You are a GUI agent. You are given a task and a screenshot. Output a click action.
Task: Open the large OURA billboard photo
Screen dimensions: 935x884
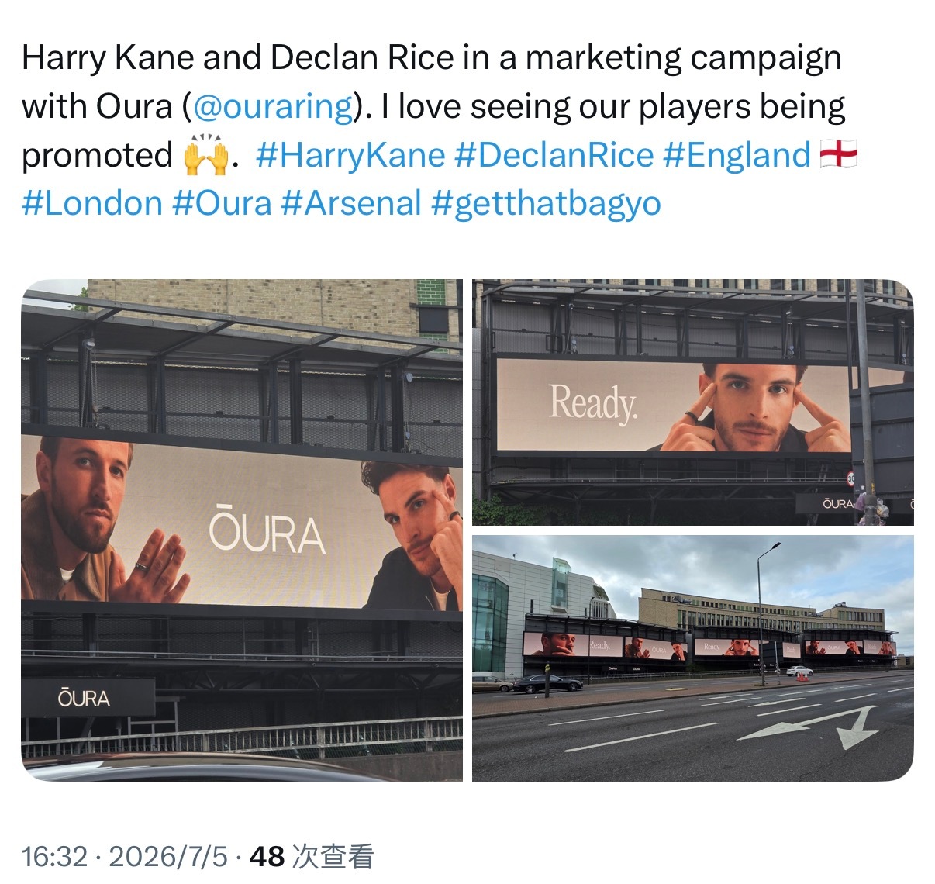[242, 530]
